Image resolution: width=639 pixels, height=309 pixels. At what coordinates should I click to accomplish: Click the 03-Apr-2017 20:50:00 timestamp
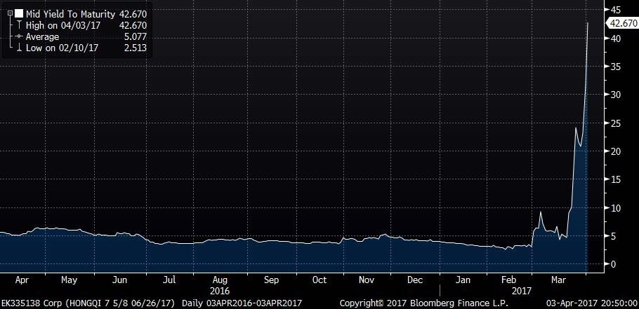coord(591,303)
